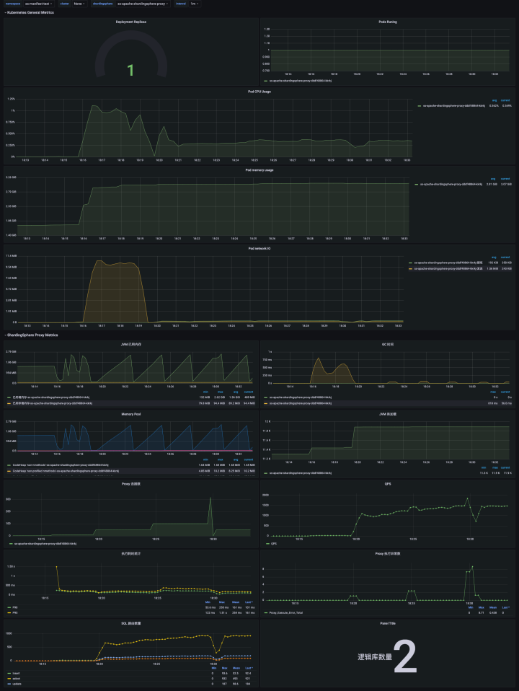519x691 pixels.
Task: Toggle the yellow GC 时间 legend series
Action: (x=301, y=403)
